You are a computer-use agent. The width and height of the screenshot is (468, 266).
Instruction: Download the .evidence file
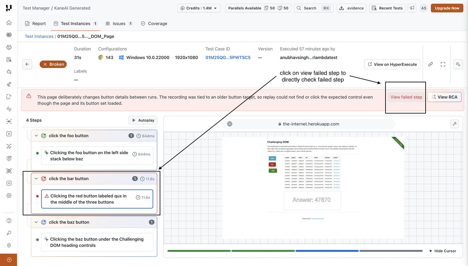(351, 8)
